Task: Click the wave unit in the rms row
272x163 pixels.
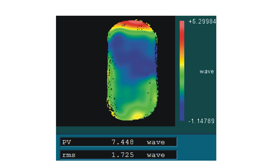Action: [155, 155]
